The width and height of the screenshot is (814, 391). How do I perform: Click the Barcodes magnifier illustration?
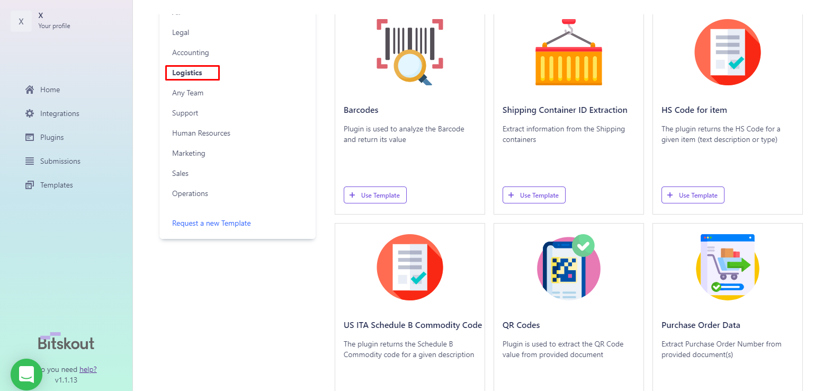[x=410, y=52]
